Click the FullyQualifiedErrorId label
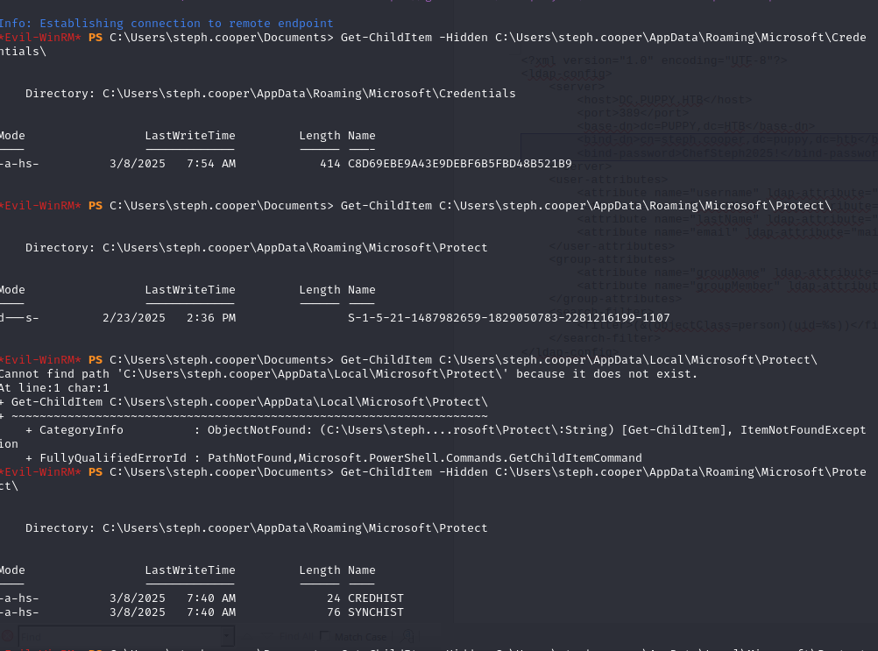This screenshot has width=878, height=651. click(113, 458)
